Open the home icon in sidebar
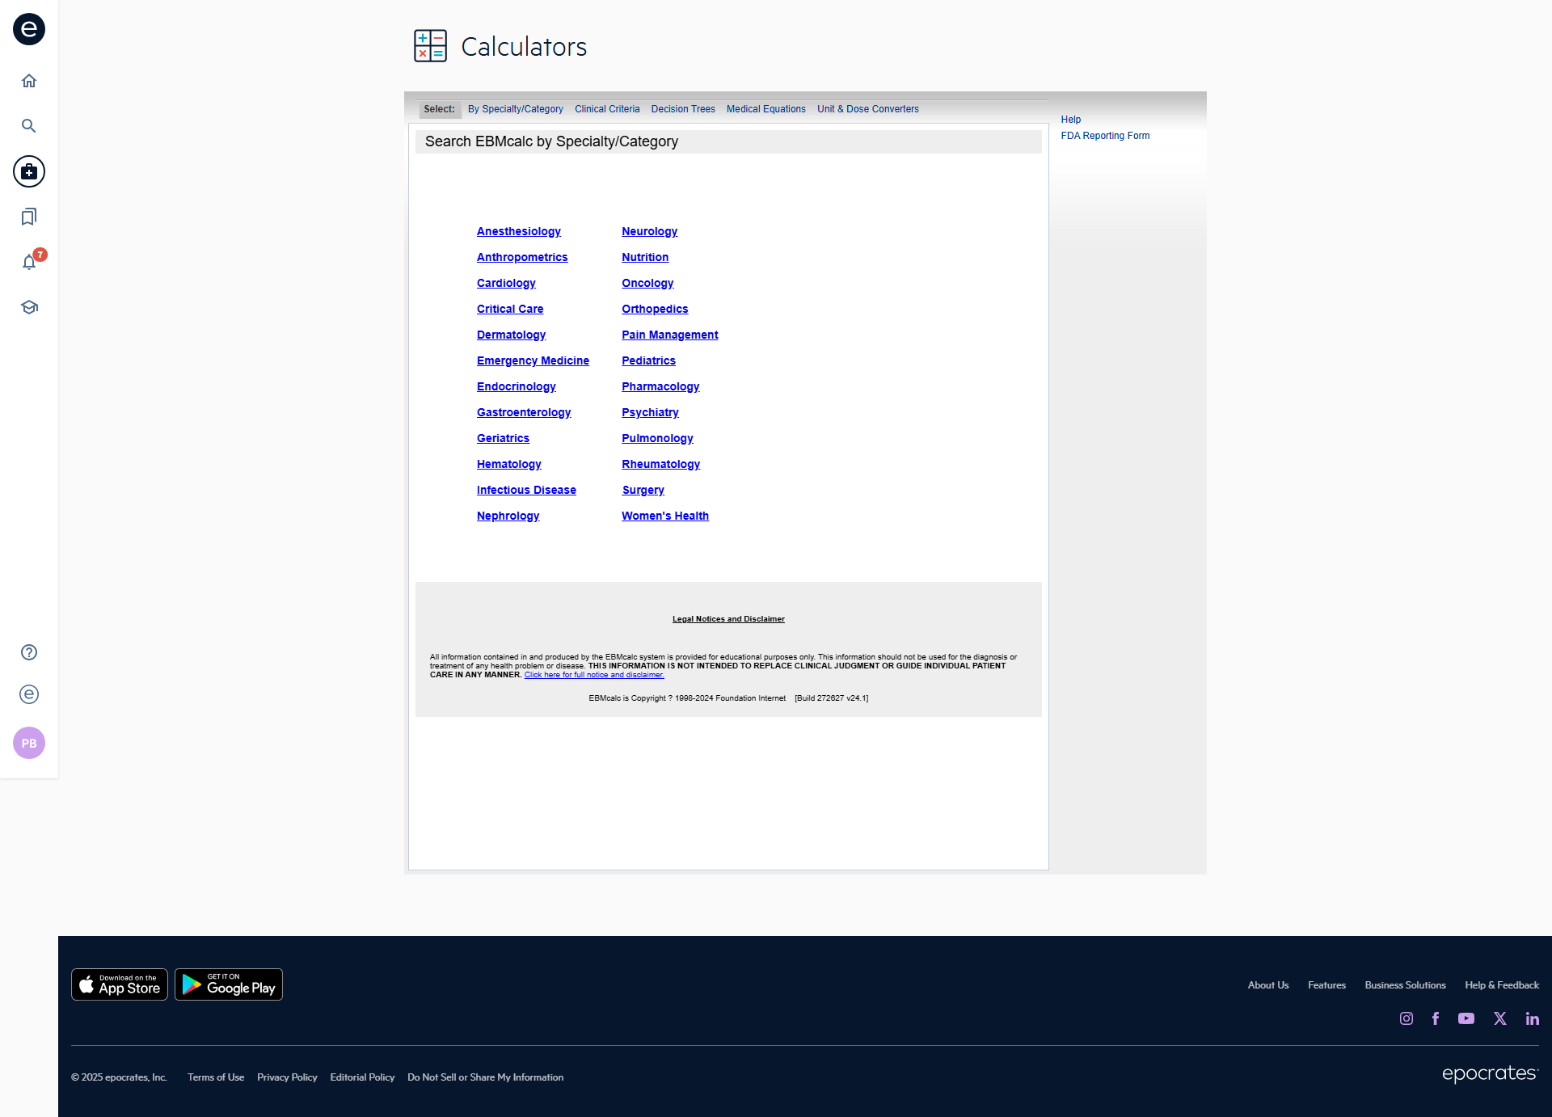This screenshot has height=1117, width=1552. pyautogui.click(x=29, y=81)
